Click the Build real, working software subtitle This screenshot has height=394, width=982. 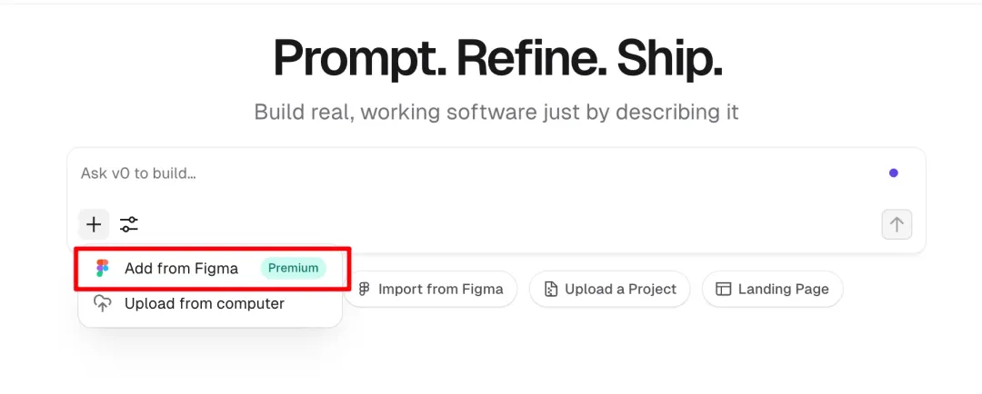pyautogui.click(x=496, y=113)
